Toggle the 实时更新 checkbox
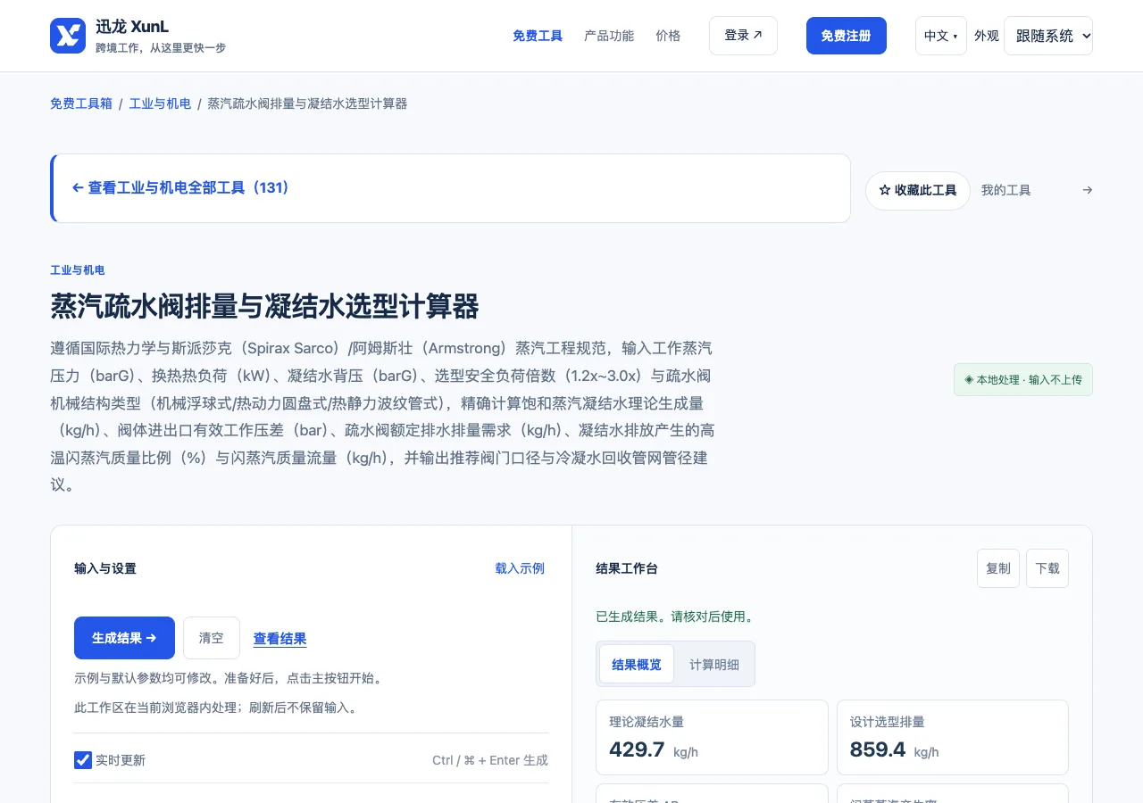1143x803 pixels. coord(83,760)
